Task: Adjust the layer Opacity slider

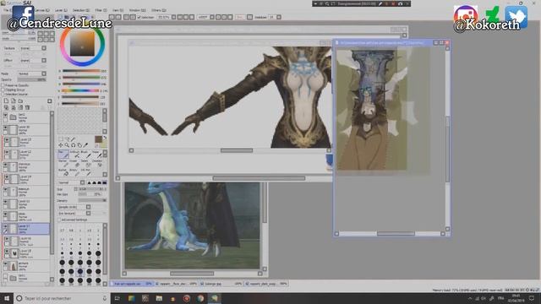Action: click(32, 79)
